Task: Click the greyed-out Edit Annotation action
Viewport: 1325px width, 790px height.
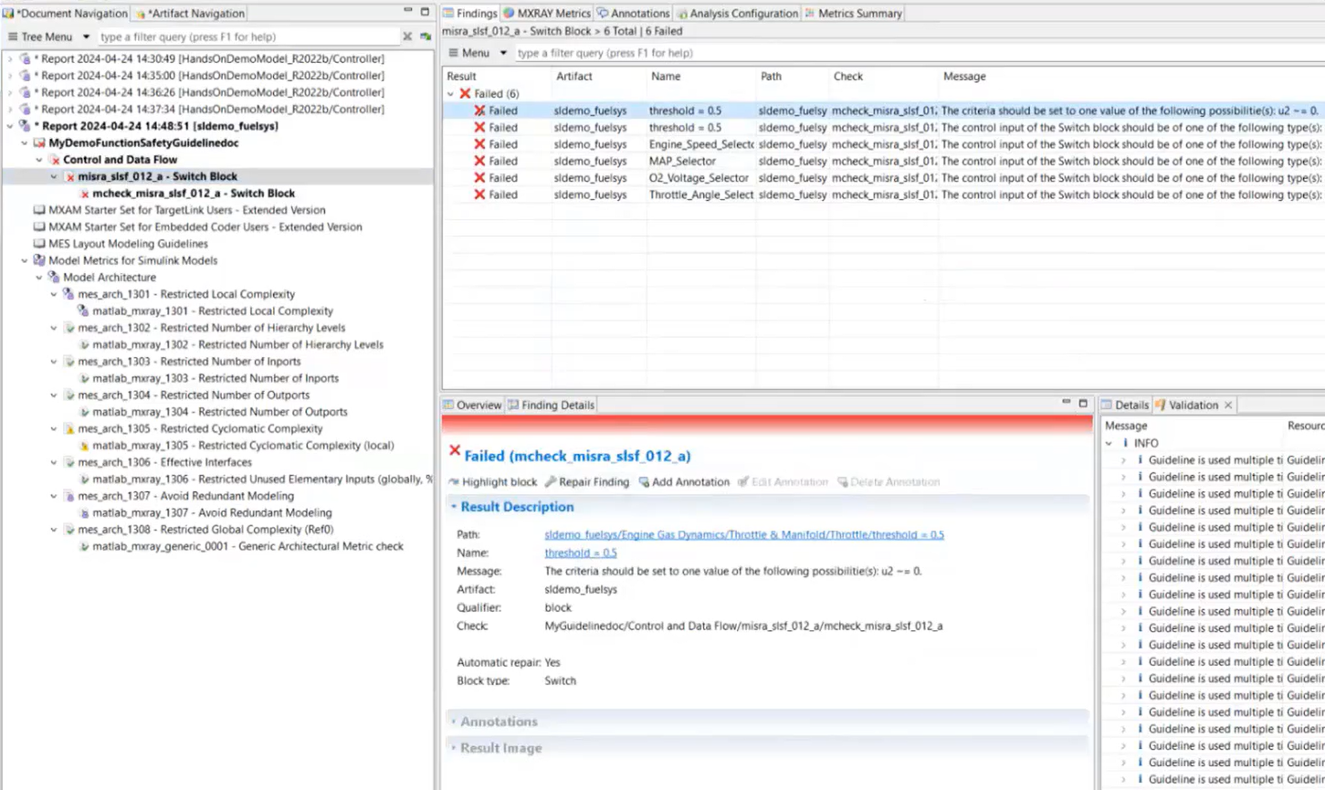Action: click(x=782, y=482)
